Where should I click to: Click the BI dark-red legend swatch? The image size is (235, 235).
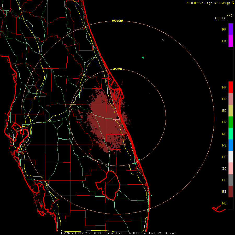[231, 192]
